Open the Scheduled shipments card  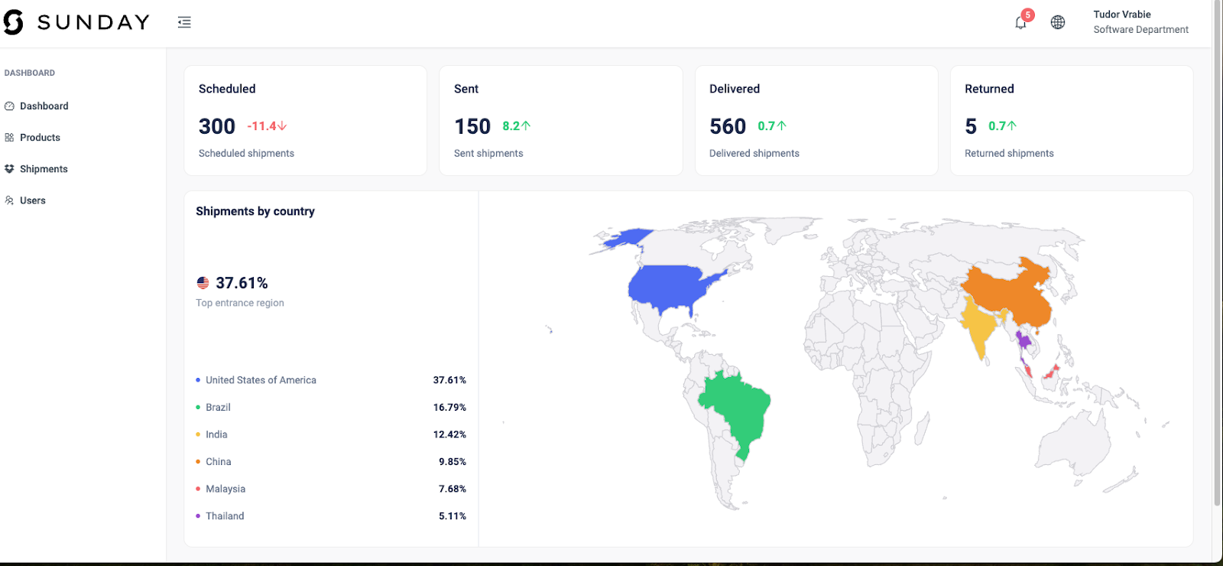305,121
